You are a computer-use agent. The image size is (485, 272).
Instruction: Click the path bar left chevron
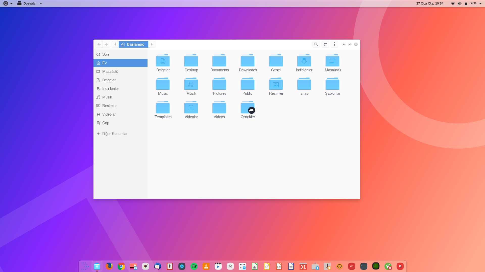[115, 44]
